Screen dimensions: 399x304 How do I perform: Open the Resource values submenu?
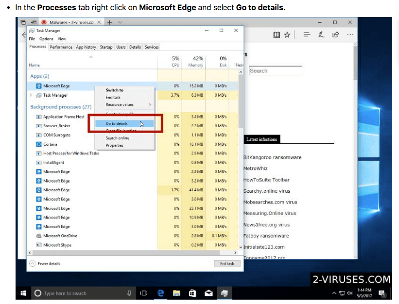pyautogui.click(x=125, y=105)
